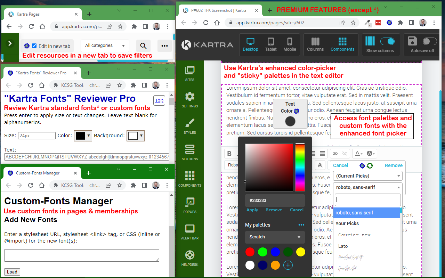Open Sites in Kartra sidebar
Viewport: 445px width, 278px height.
click(190, 73)
